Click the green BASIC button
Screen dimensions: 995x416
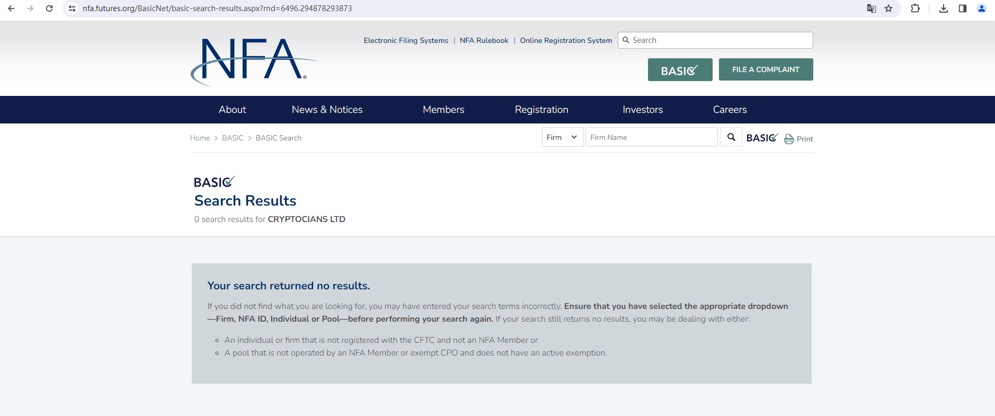click(x=680, y=70)
